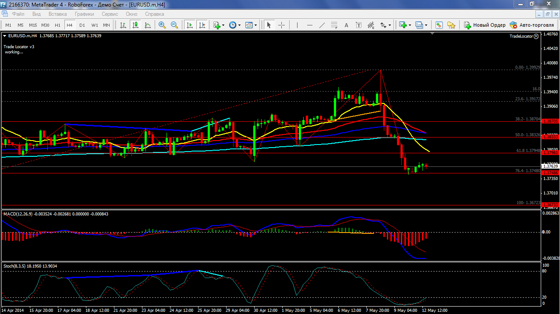Switch chart to Bar Chart mode
This screenshot has width=560, height=314.
(x=123, y=25)
